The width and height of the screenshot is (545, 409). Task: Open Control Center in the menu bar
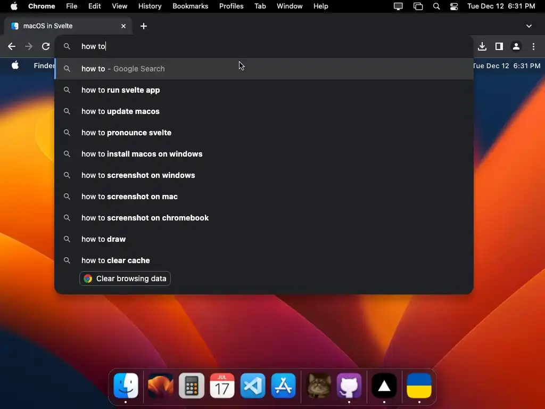453,6
